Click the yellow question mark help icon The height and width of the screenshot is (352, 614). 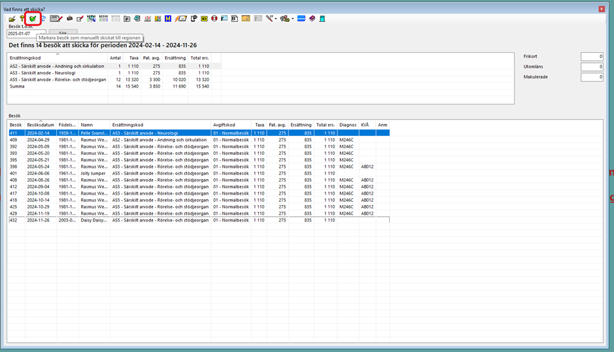[22, 18]
